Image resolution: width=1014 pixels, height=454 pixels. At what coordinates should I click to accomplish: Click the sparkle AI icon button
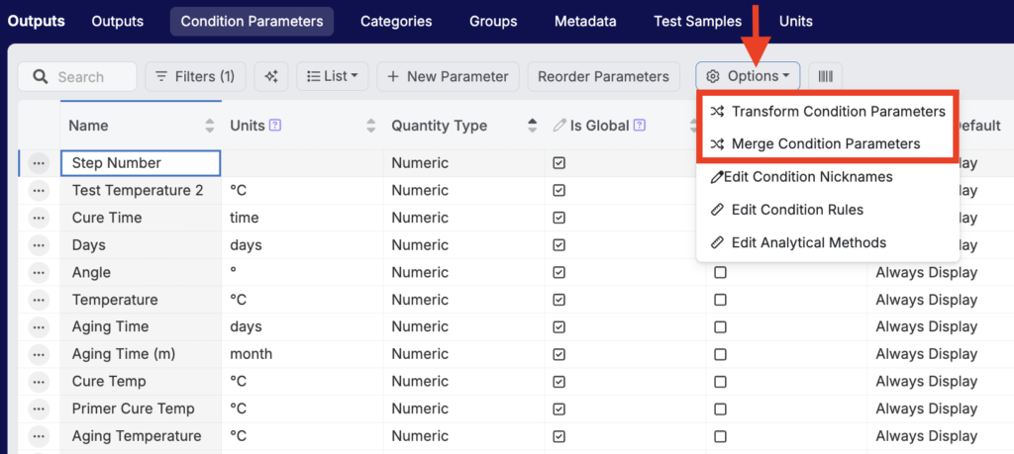pos(271,76)
